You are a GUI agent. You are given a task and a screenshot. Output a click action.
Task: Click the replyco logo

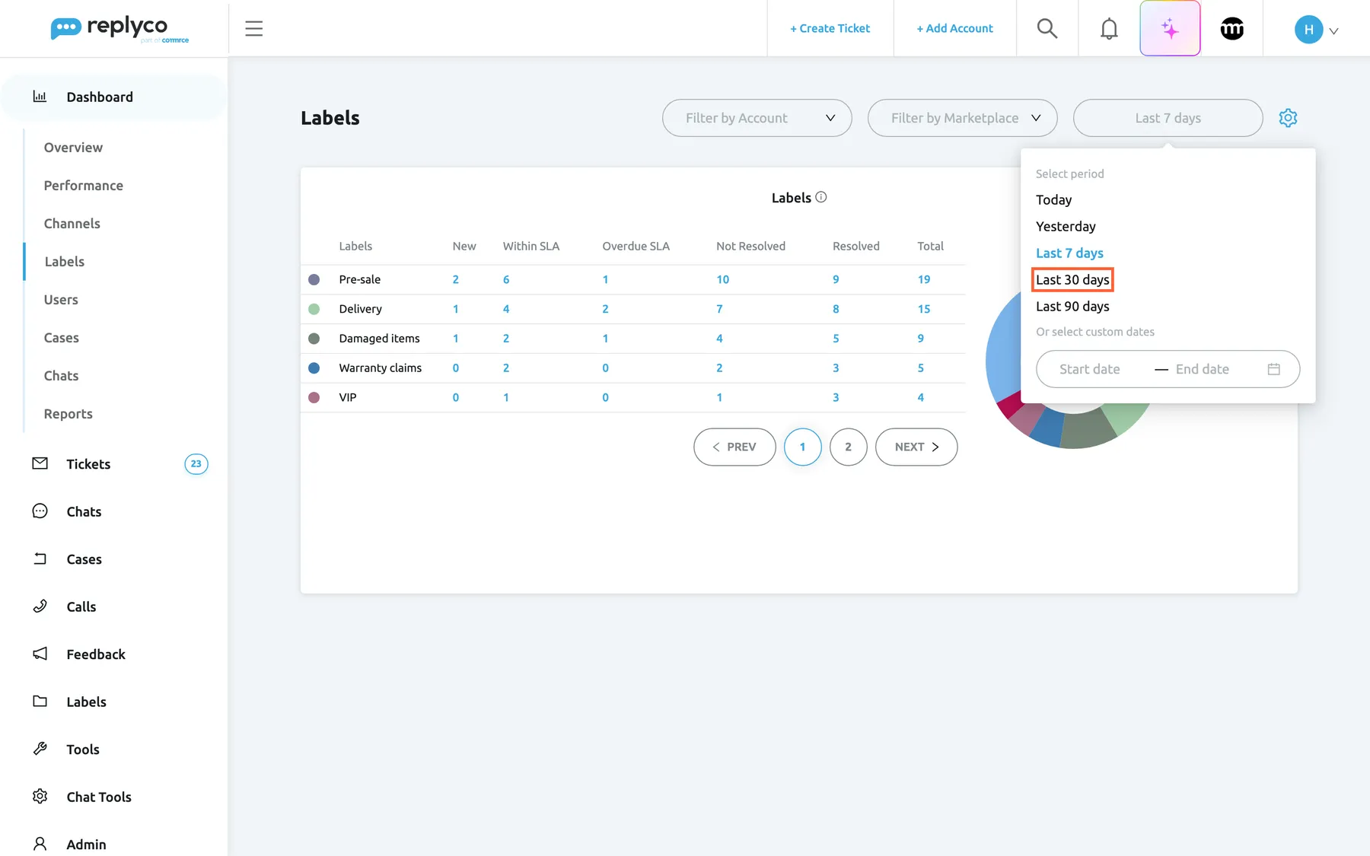tap(119, 29)
